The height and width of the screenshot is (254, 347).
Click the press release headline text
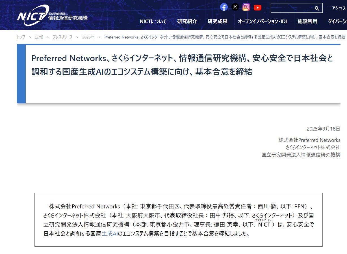tap(182, 65)
